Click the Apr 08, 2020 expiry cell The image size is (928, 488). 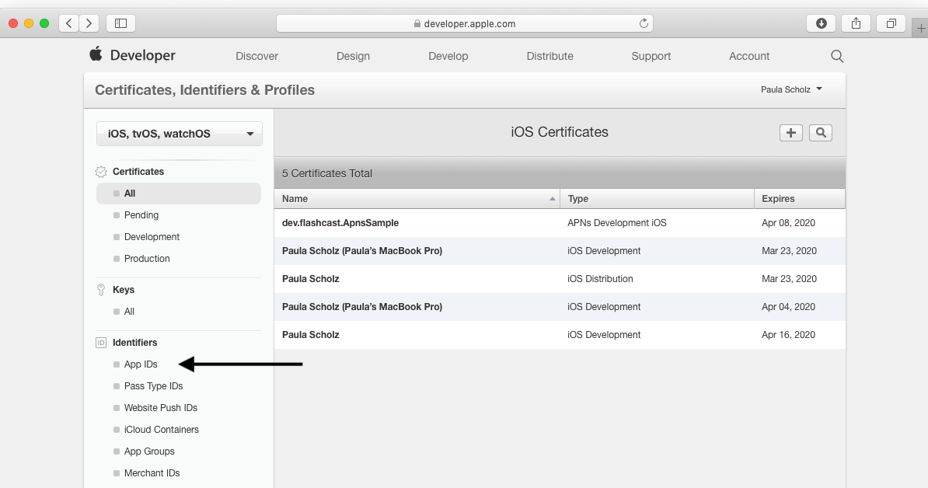[x=788, y=223]
